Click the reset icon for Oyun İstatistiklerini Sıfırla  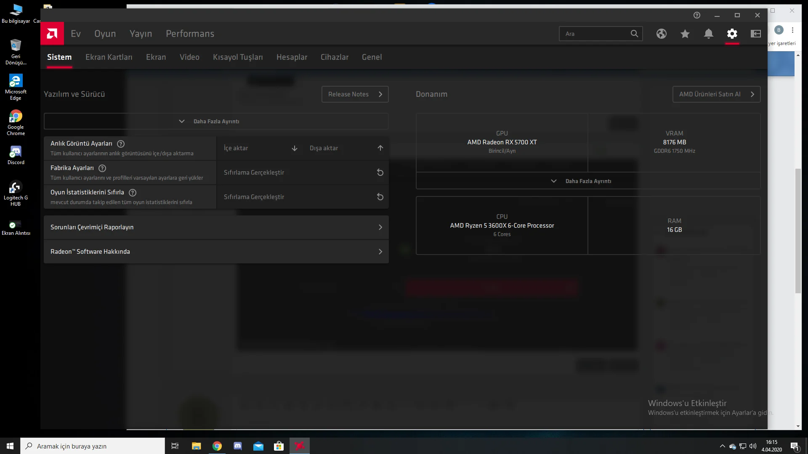(x=380, y=197)
